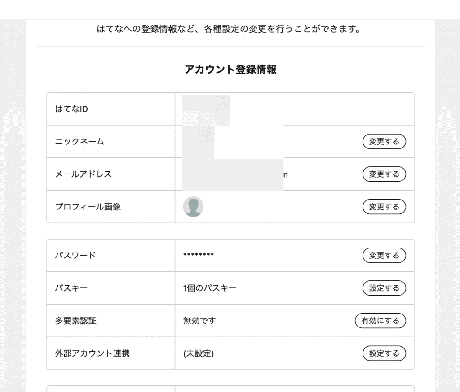The width and height of the screenshot is (460, 392).
Task: Click the アカウント登録情報 heading
Action: (230, 69)
